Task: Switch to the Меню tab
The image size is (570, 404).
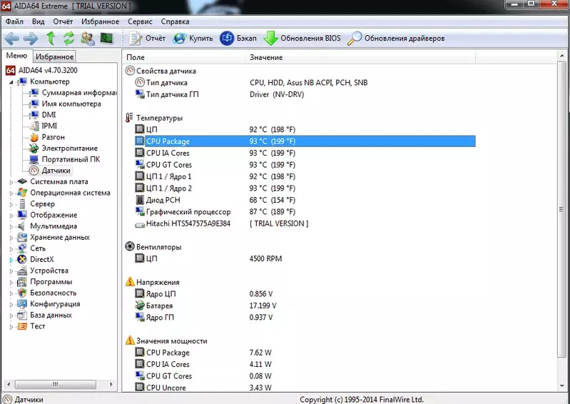Action: click(x=16, y=56)
